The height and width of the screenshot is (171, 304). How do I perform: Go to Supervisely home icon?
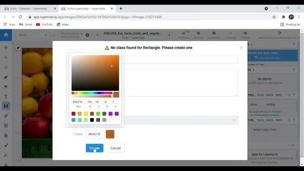click(6, 35)
